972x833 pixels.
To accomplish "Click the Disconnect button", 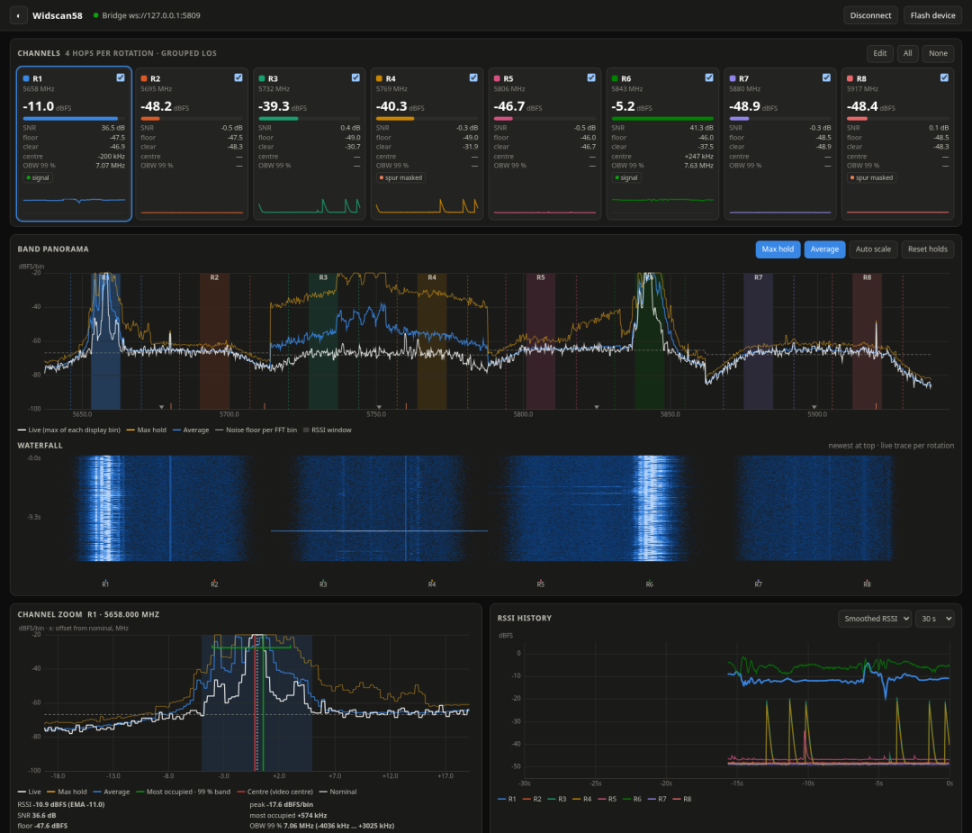I will [870, 15].
